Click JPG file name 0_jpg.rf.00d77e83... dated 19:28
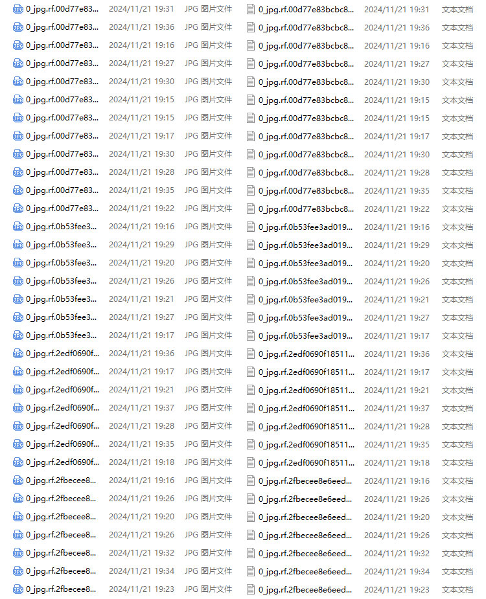The image size is (486, 599). 62,172
